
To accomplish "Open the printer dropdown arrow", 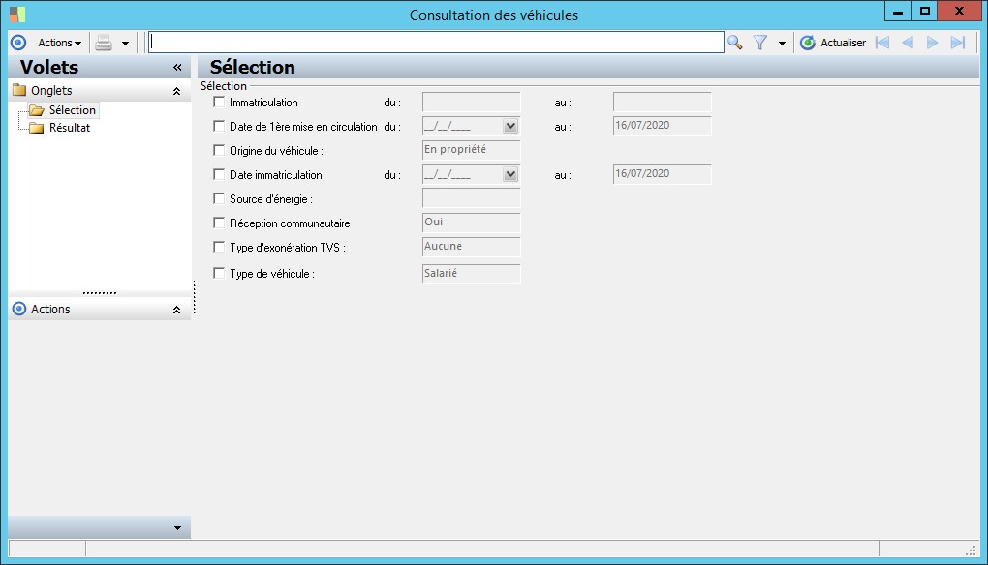I will pyautogui.click(x=125, y=44).
